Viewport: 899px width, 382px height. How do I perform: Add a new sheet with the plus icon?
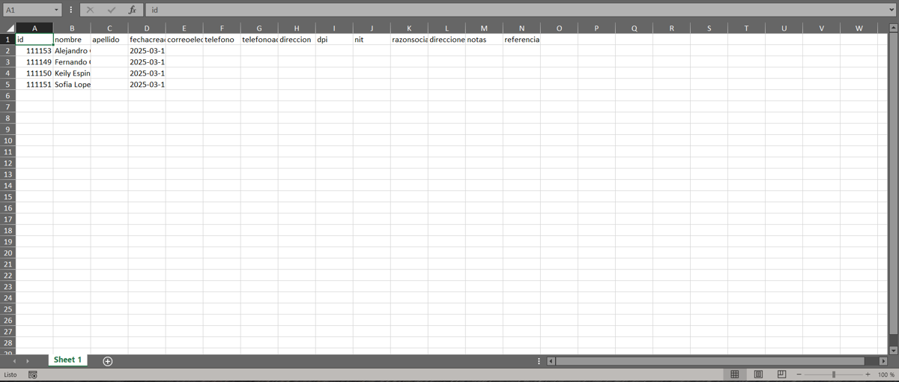coord(108,361)
